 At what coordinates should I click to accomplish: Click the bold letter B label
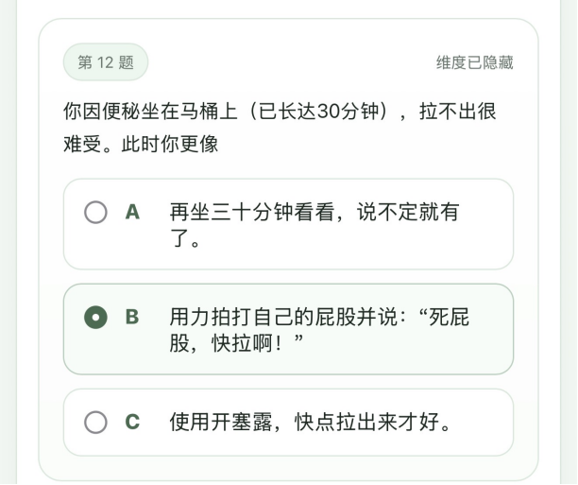coord(132,317)
